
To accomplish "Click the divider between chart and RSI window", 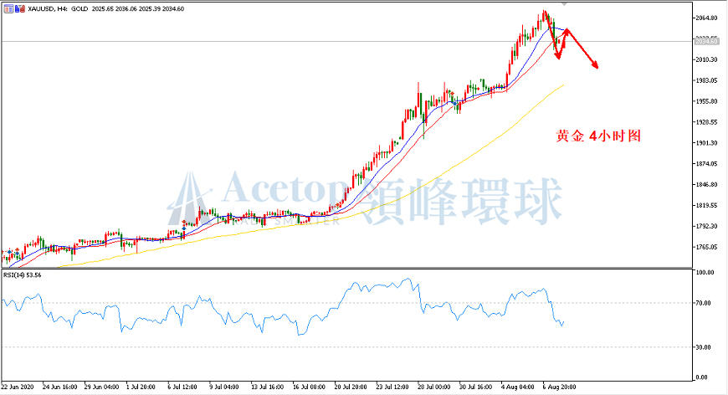I will tap(346, 269).
